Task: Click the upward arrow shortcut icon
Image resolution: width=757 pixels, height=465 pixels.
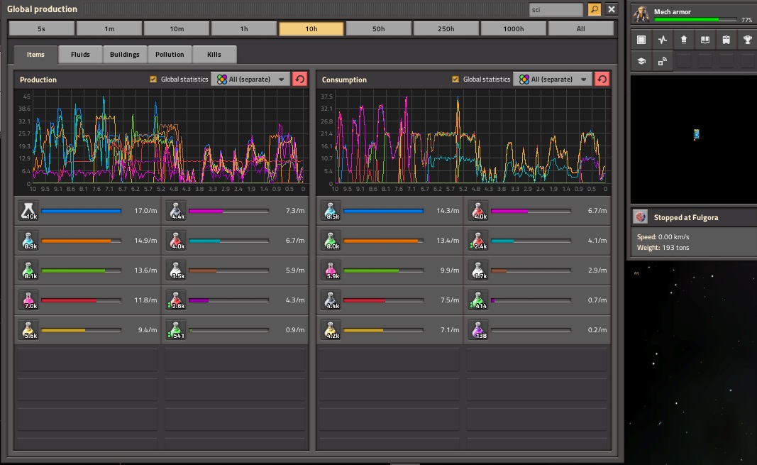Action: pos(684,40)
